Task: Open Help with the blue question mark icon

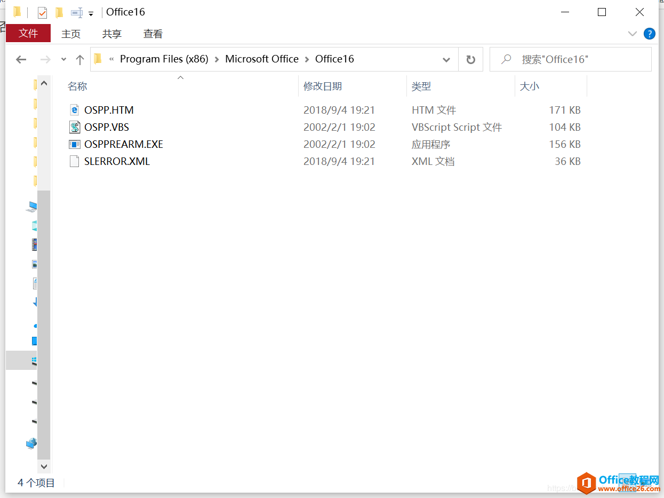Action: [x=650, y=34]
